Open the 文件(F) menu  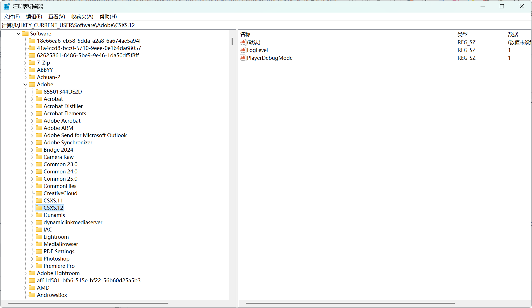point(11,17)
